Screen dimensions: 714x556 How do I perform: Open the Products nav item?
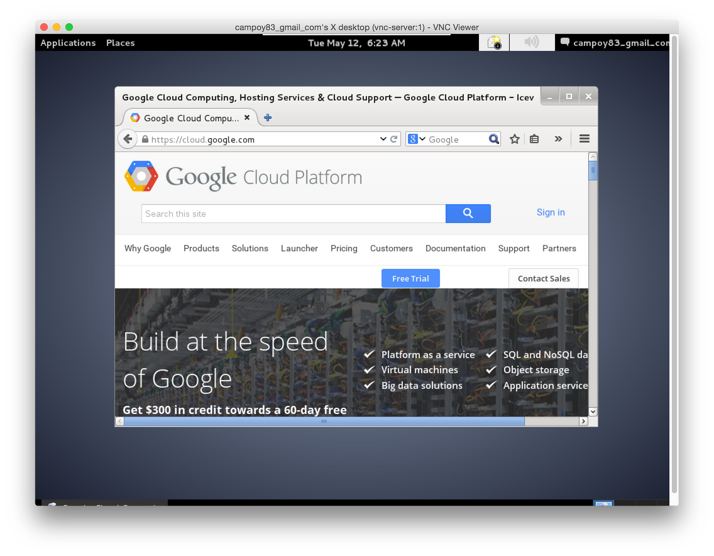point(201,248)
